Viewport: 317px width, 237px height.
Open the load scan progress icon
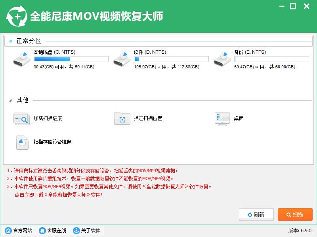21,119
